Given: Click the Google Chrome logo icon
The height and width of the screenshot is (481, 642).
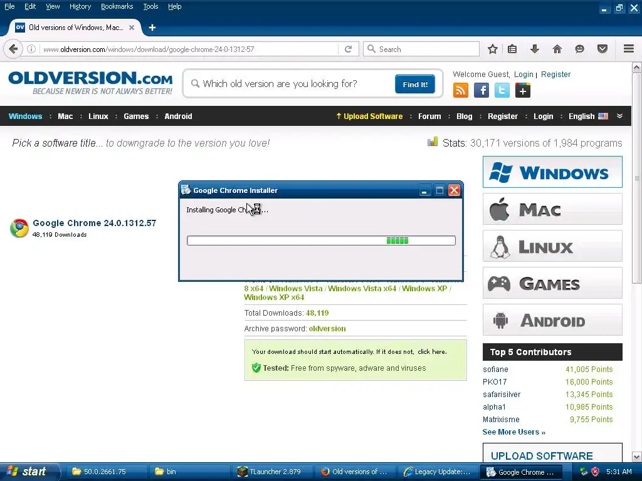Looking at the screenshot, I should click(19, 228).
